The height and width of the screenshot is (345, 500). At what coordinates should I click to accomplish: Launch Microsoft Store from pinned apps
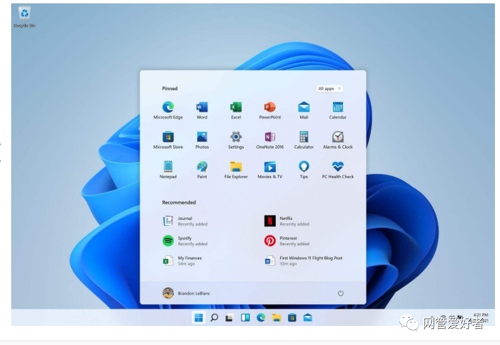(168, 140)
